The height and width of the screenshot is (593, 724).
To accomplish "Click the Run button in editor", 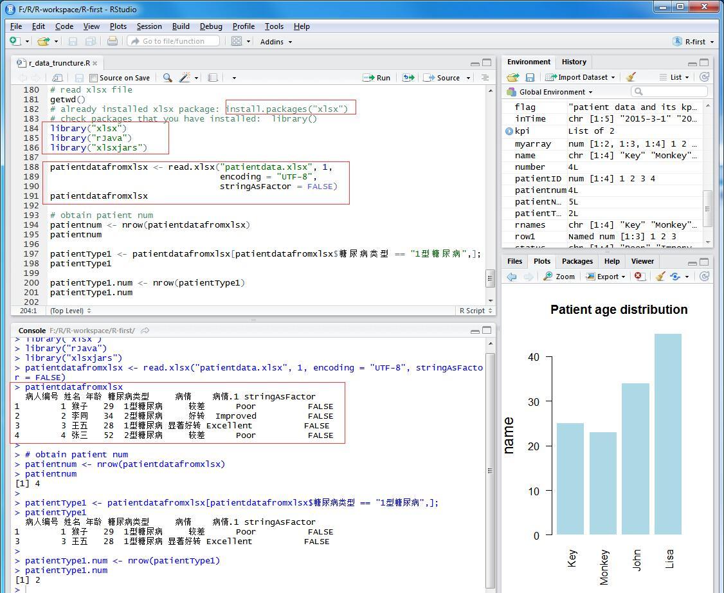I will click(377, 78).
